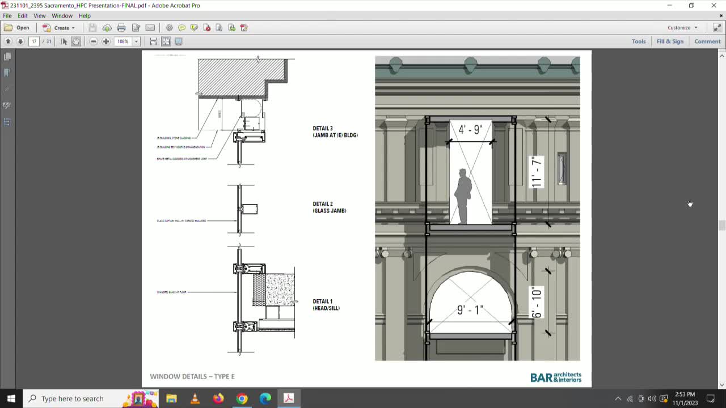Expand the Customize toolbar dropdown
Viewport: 726px width, 408px height.
(x=682, y=28)
